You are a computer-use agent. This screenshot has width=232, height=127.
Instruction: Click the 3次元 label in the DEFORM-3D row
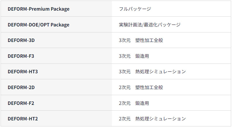coord(125,40)
